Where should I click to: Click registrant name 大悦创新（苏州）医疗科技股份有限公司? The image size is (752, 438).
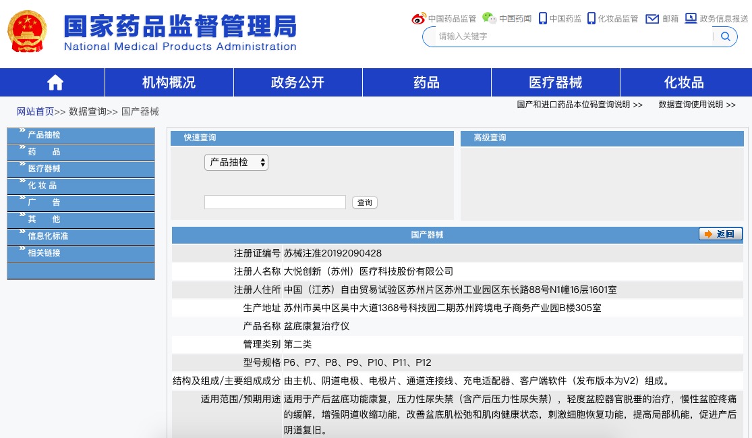click(368, 271)
